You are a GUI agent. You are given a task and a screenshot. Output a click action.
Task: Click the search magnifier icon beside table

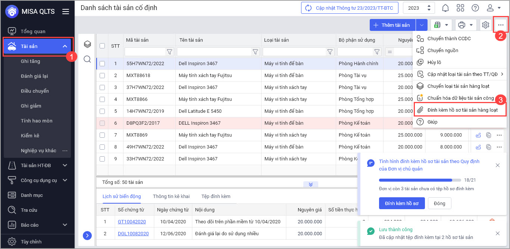click(87, 59)
